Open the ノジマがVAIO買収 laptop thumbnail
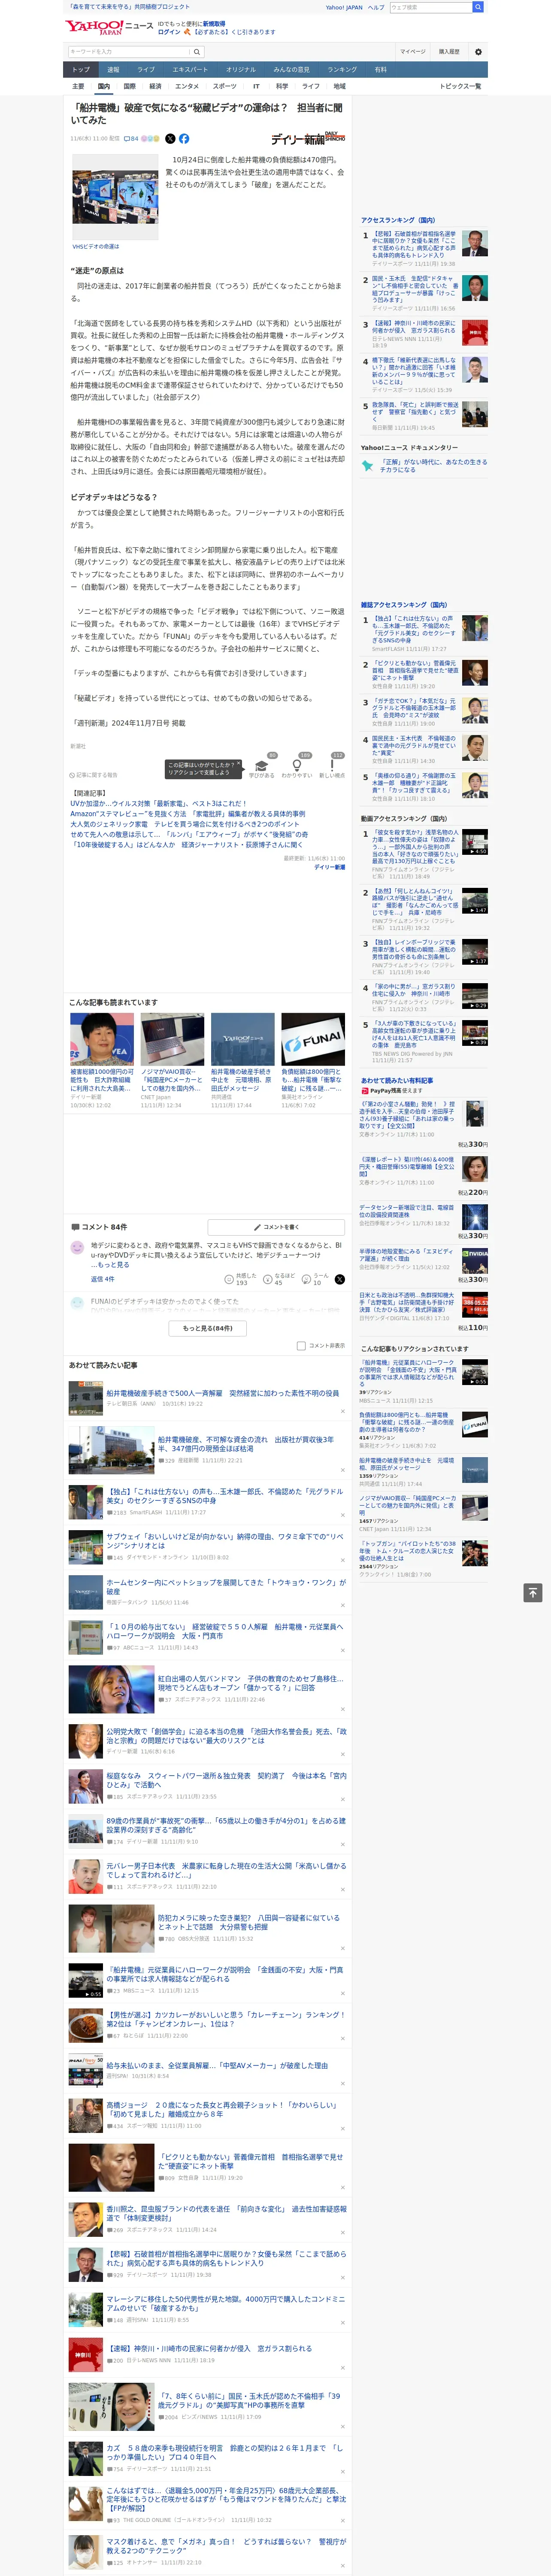Image resolution: width=551 pixels, height=2576 pixels. [x=172, y=1039]
